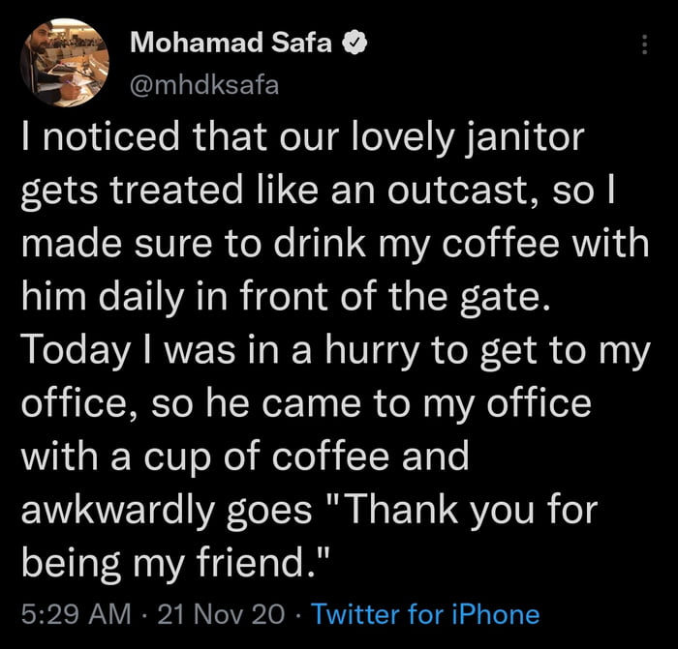Click the 5:29 AM timestamp
This screenshot has width=678, height=649.
click(64, 613)
